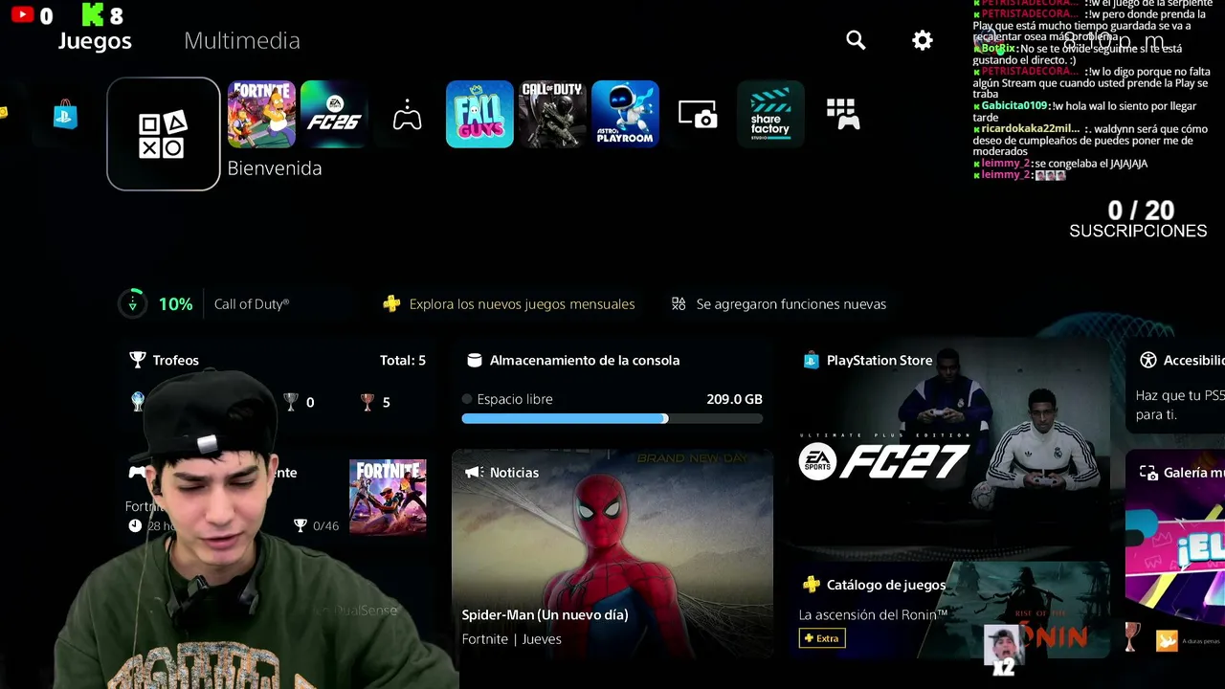
Task: Open the 'La ascensión del Ronin' catalog card
Action: 951,610
